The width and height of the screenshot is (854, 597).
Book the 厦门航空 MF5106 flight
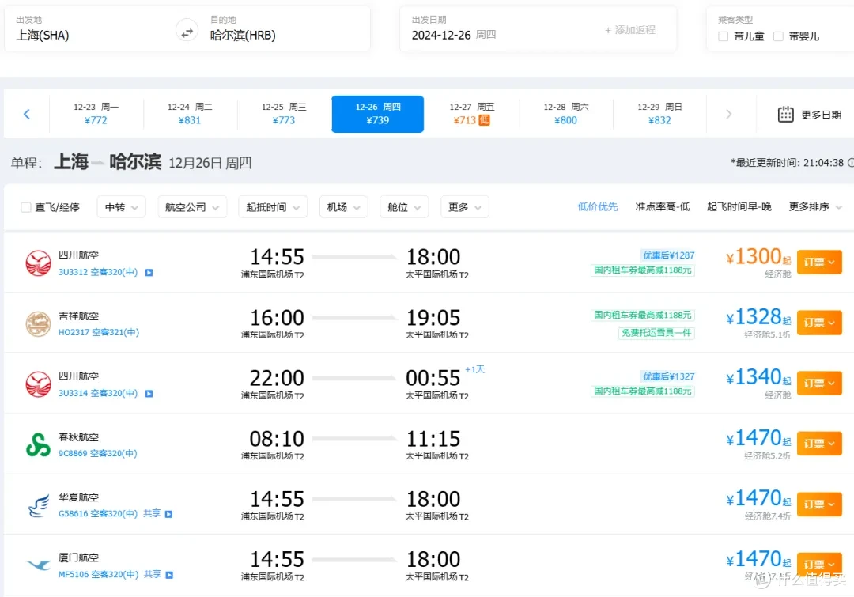(x=819, y=565)
